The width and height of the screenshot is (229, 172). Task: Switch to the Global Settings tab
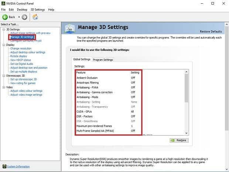[82, 59]
